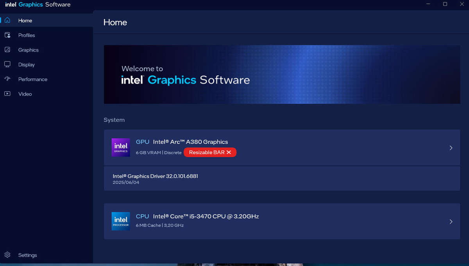Click the Intel Processor blue logo

pyautogui.click(x=121, y=221)
